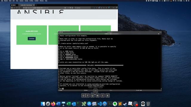
Task: Open the Toolbelt menu
Action: coord(36,1)
